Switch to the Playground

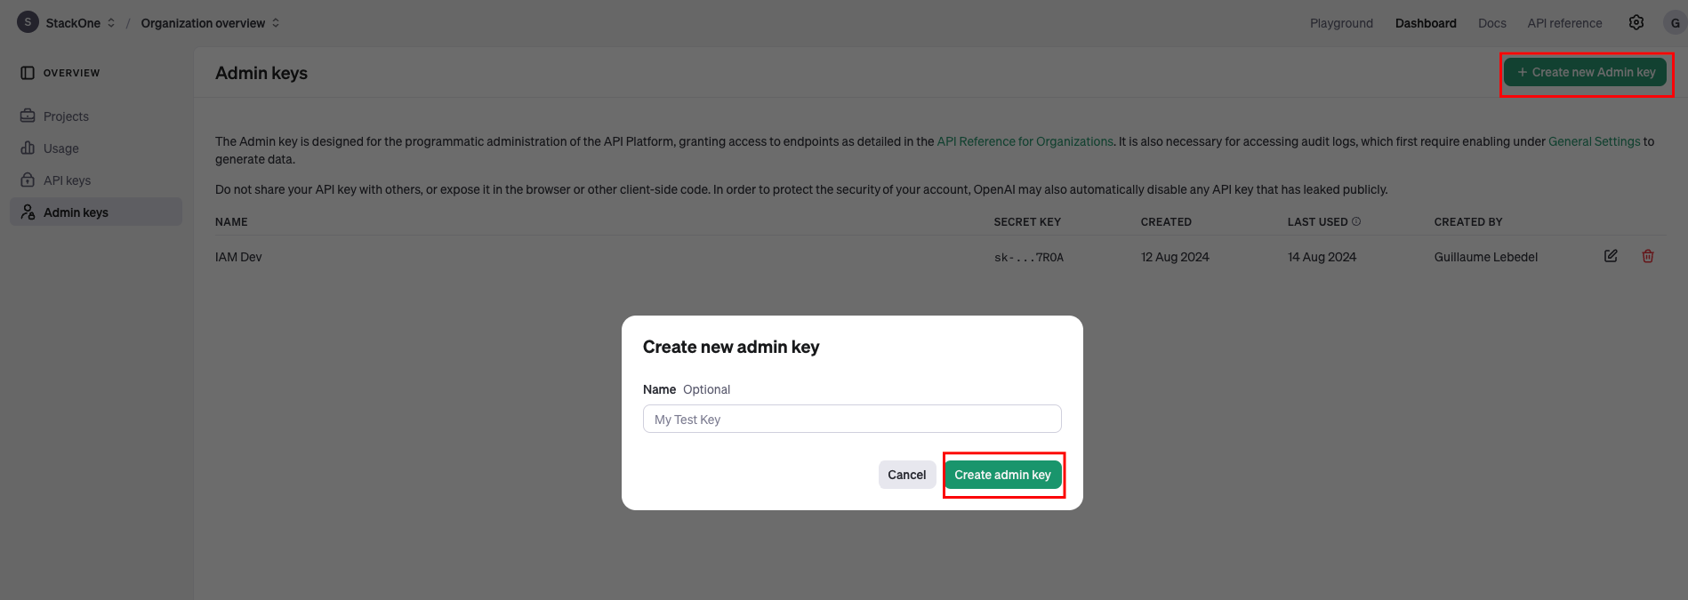(1341, 23)
